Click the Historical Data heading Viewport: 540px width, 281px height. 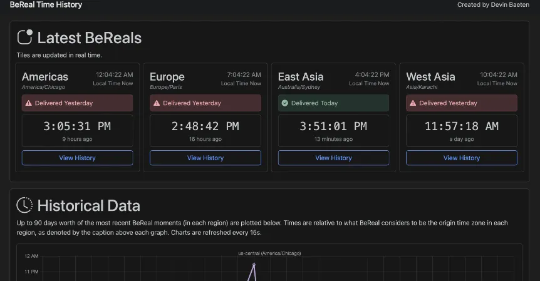pos(89,206)
